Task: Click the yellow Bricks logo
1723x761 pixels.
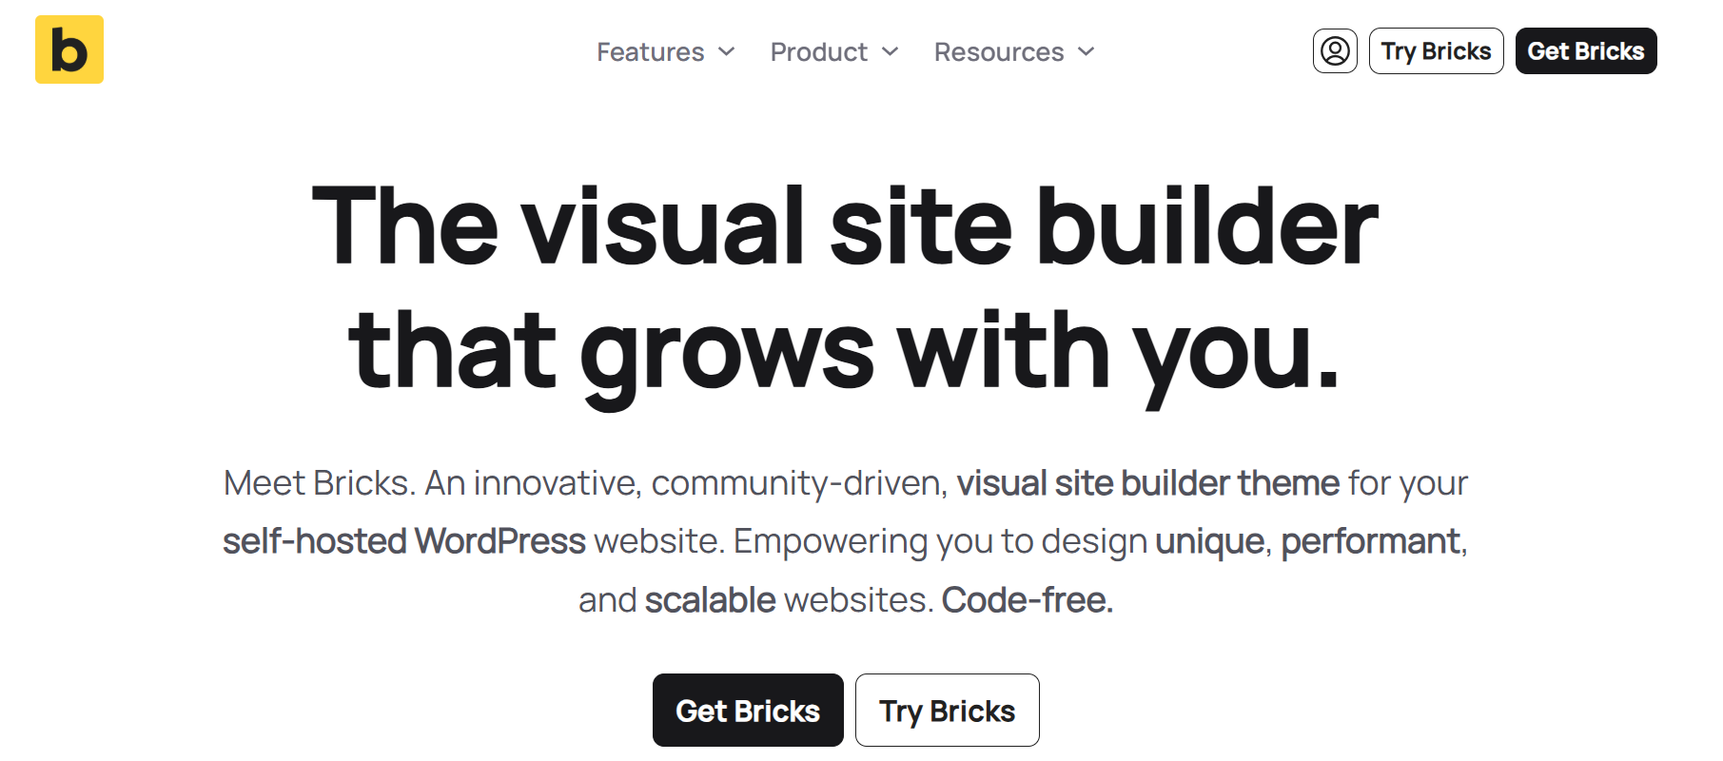Action: coord(69,49)
